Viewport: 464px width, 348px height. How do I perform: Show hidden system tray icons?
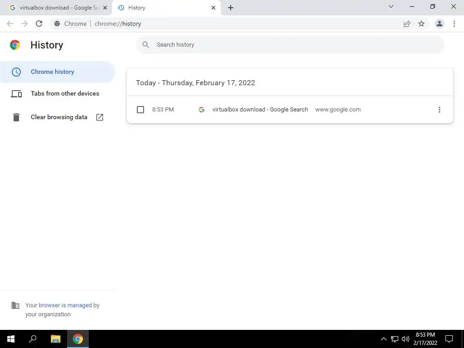(x=383, y=339)
